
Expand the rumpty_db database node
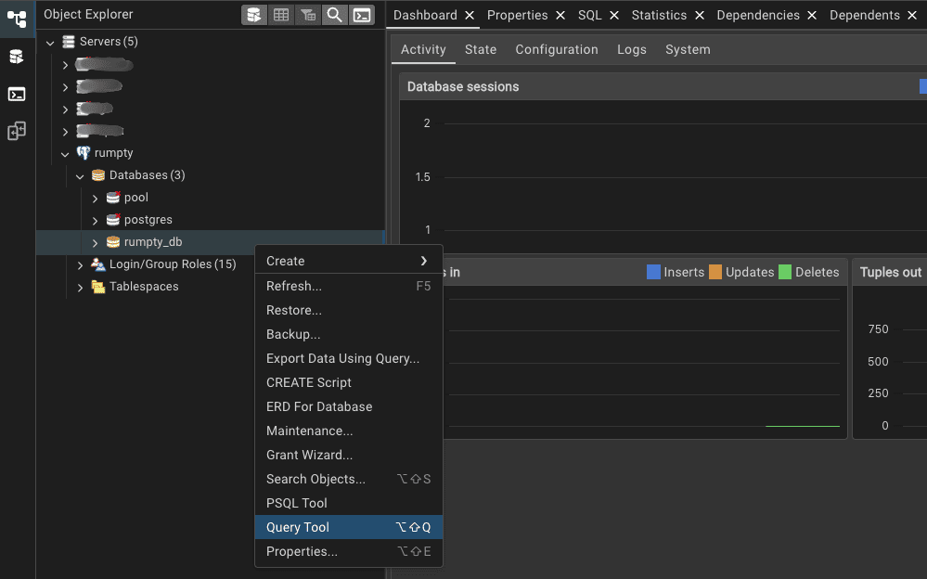click(x=95, y=242)
